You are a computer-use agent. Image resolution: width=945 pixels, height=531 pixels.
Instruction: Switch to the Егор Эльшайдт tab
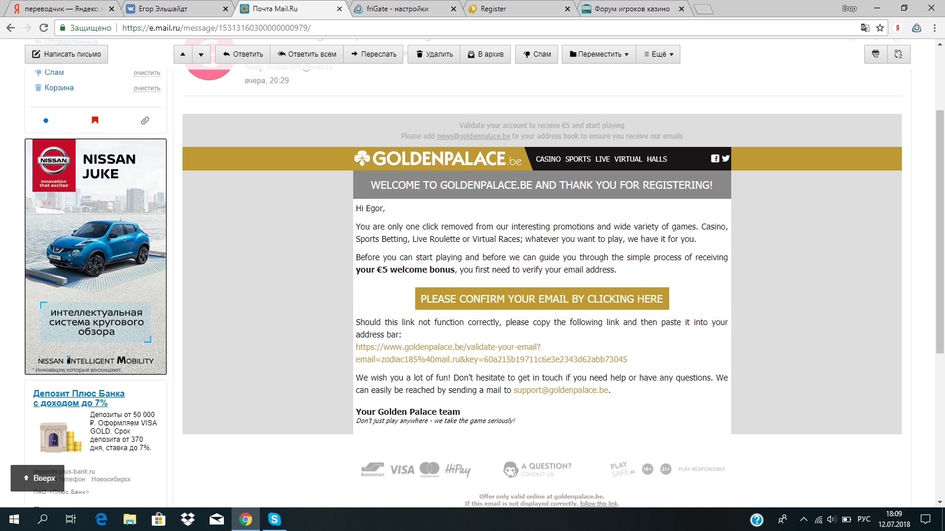click(177, 9)
